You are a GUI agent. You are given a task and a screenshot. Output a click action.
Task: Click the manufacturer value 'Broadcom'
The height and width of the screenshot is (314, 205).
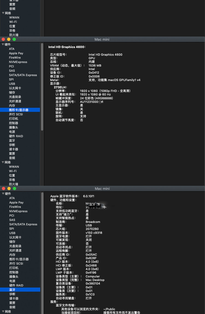93,222
